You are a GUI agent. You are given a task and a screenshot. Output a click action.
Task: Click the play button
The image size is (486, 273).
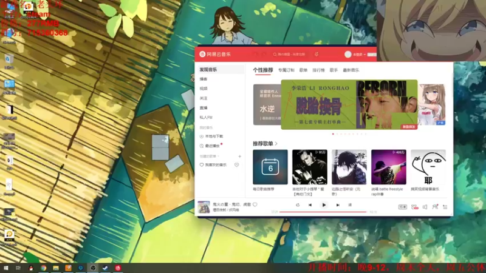324,205
